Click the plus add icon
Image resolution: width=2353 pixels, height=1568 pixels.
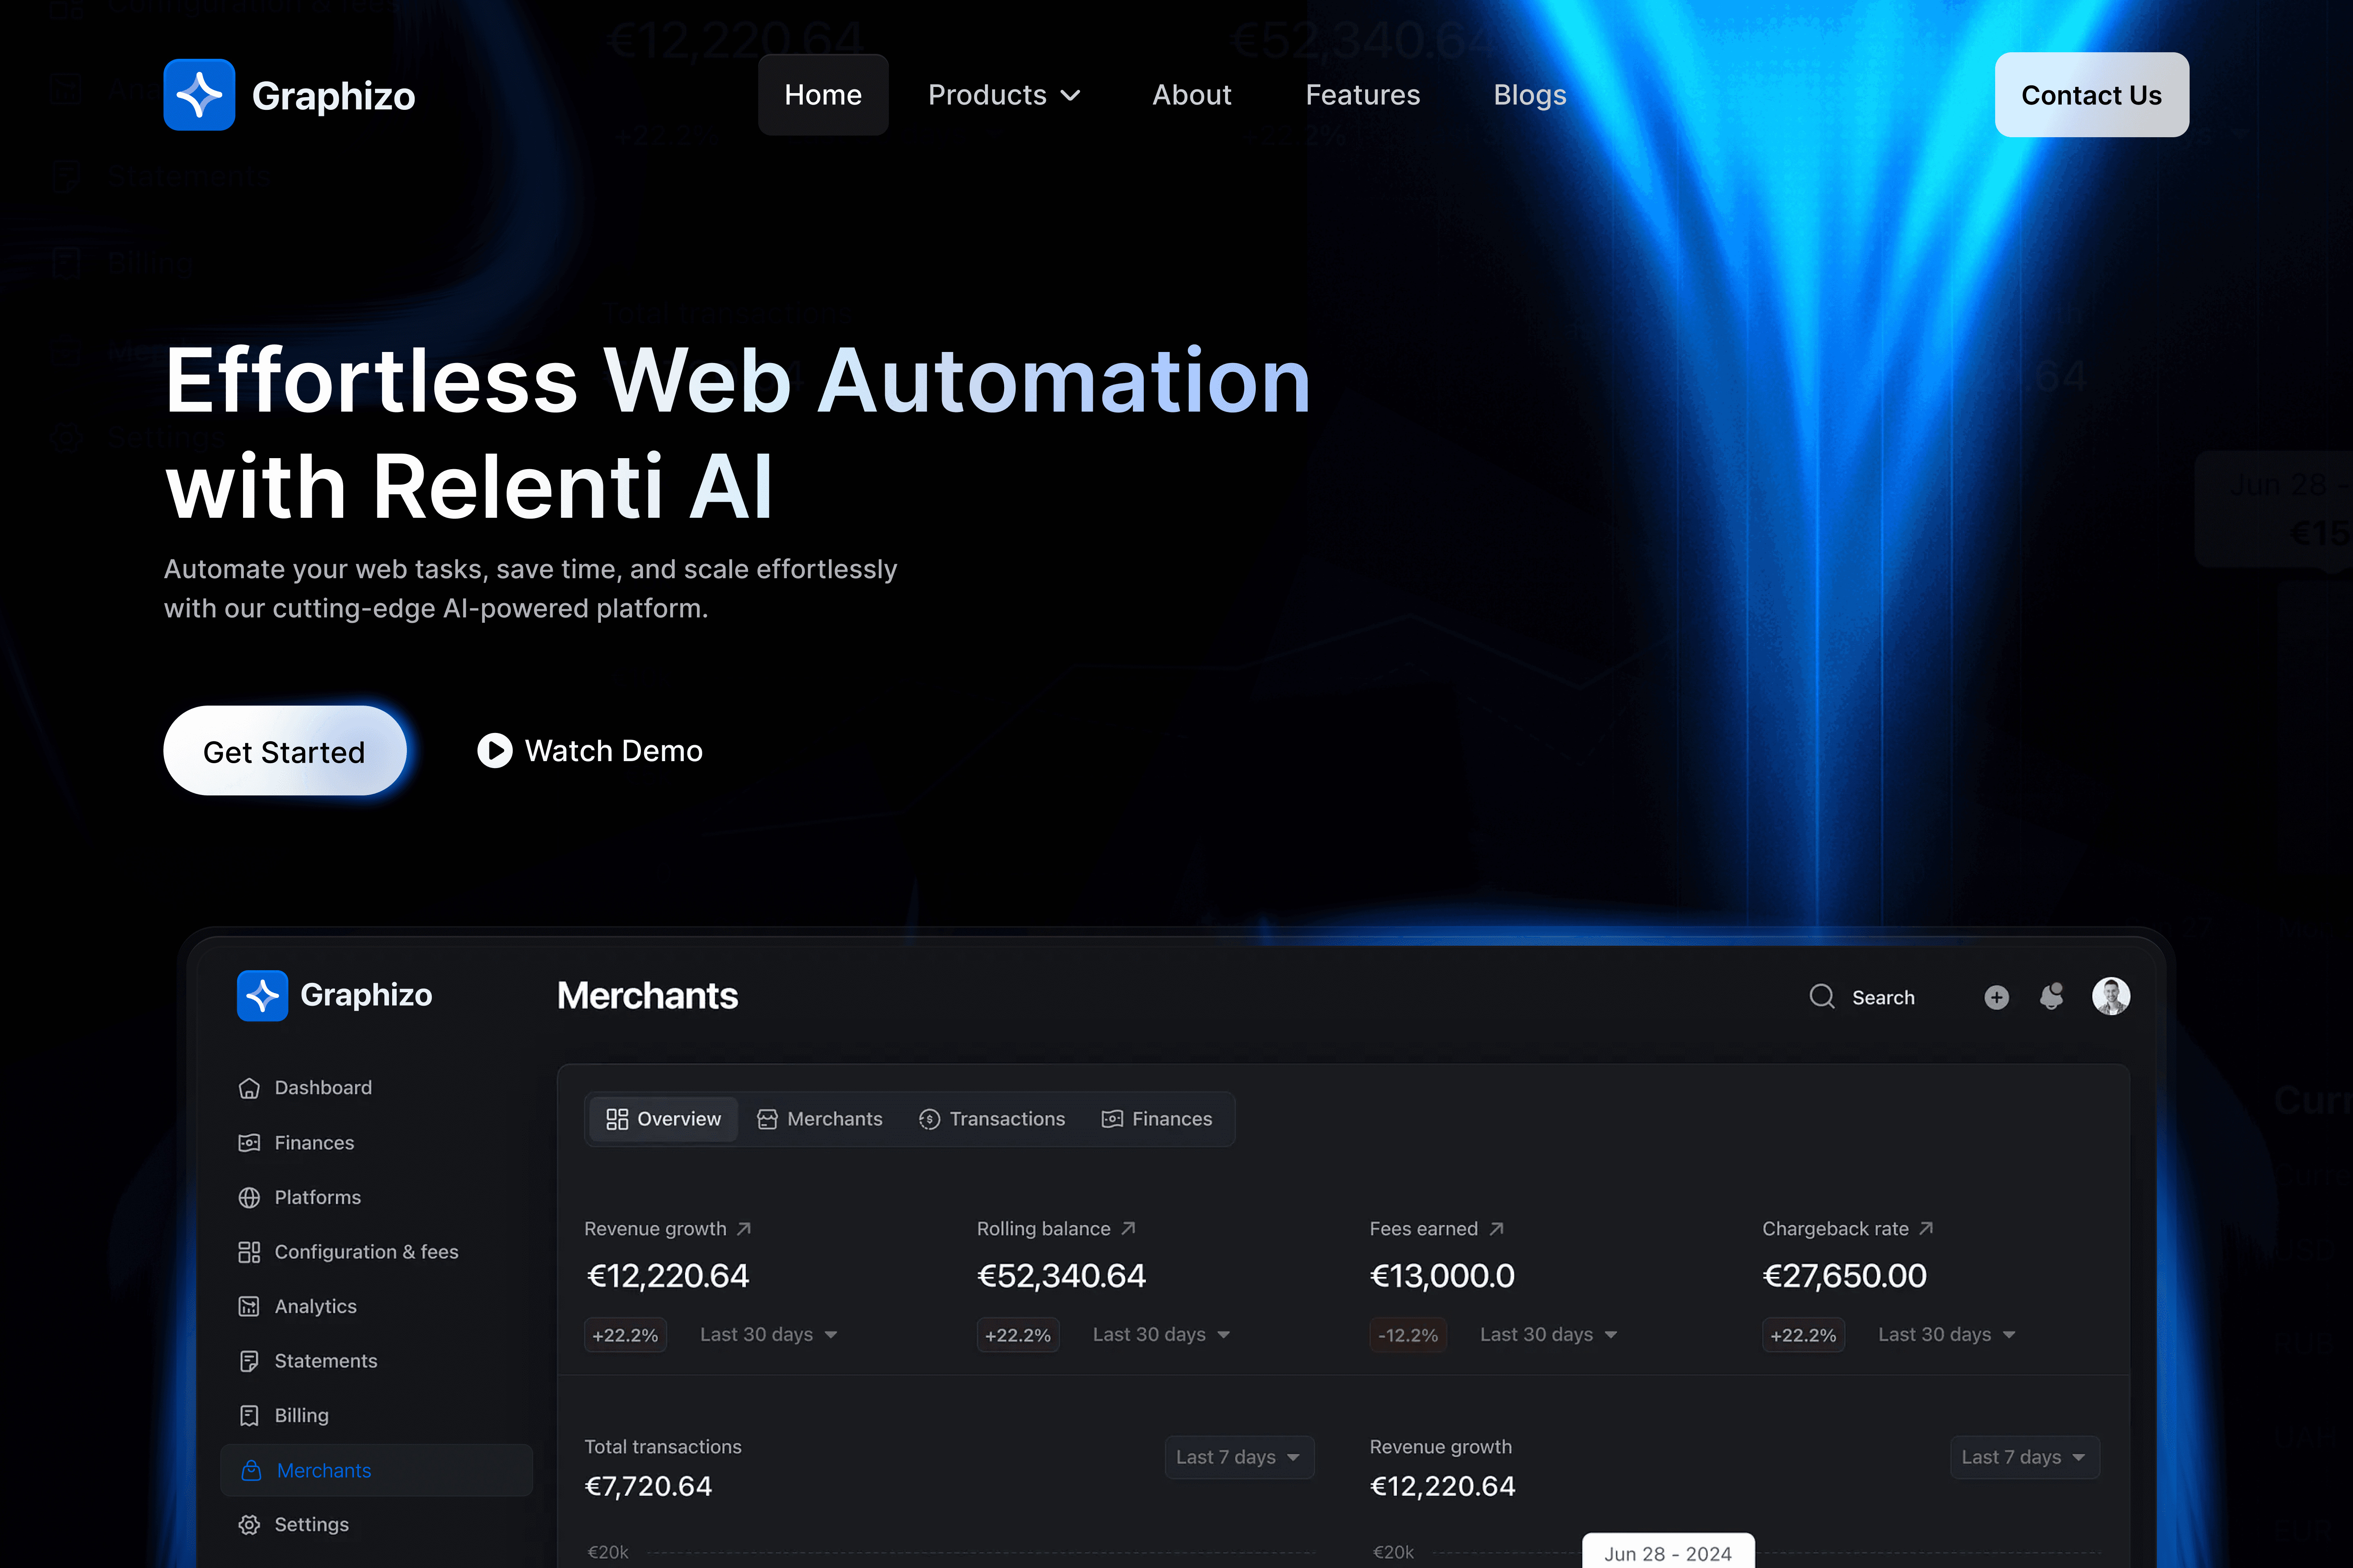coord(1996,997)
